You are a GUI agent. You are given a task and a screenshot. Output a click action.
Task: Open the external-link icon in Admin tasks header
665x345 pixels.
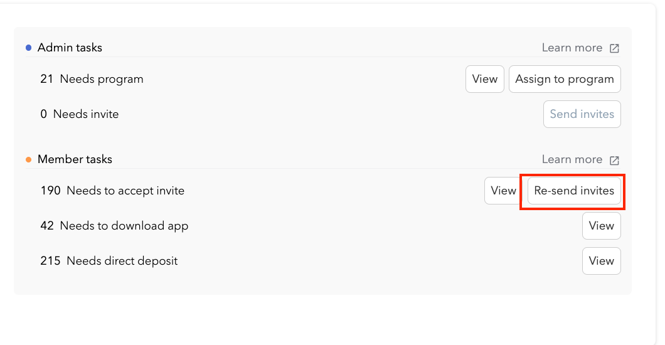(x=614, y=48)
